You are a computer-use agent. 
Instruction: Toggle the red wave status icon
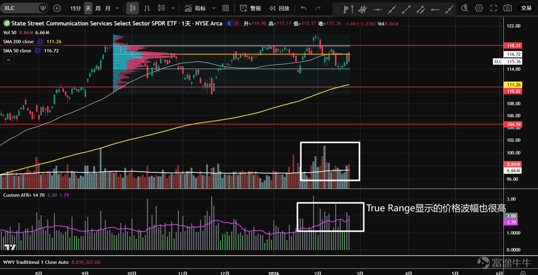237,23
